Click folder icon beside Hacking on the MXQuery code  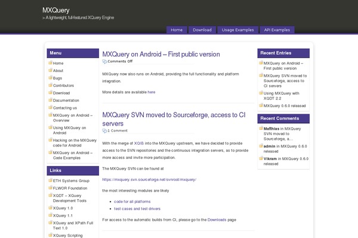pos(51,140)
